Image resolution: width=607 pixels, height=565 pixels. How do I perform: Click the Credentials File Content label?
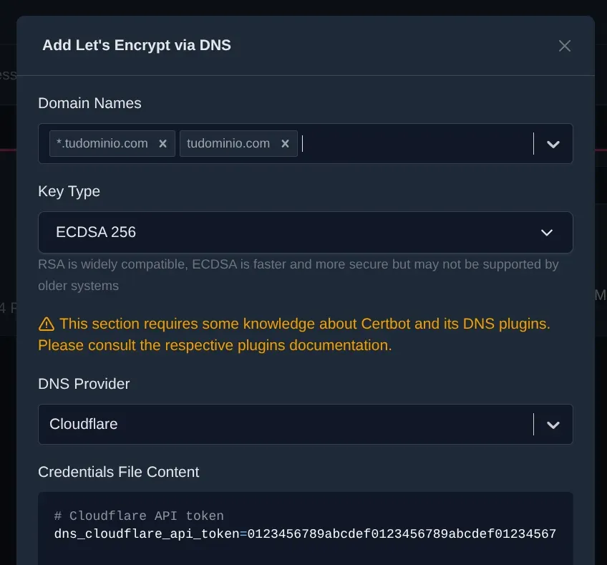(x=118, y=472)
